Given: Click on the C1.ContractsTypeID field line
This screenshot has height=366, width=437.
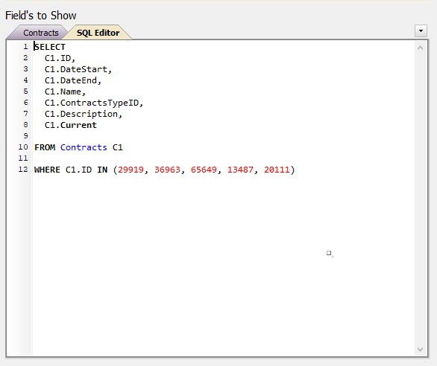Looking at the screenshot, I should coord(94,103).
